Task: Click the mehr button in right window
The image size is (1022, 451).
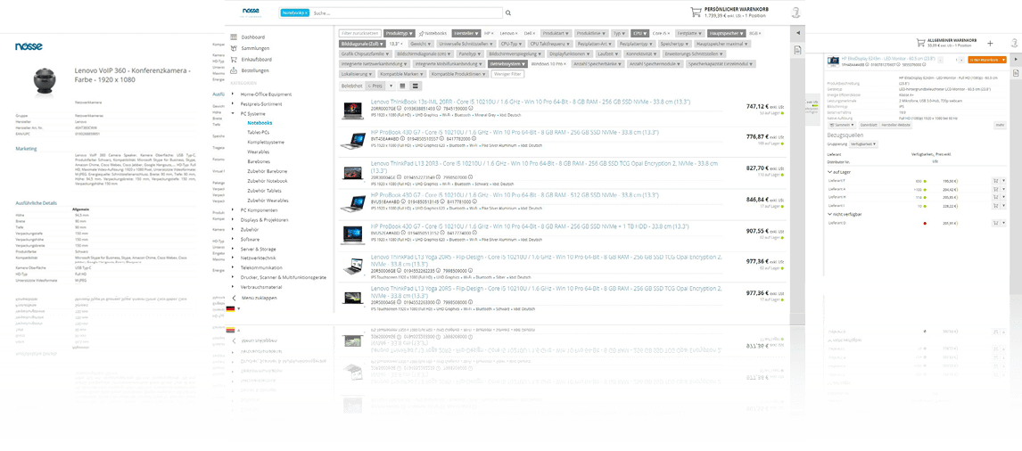Action: [1000, 124]
